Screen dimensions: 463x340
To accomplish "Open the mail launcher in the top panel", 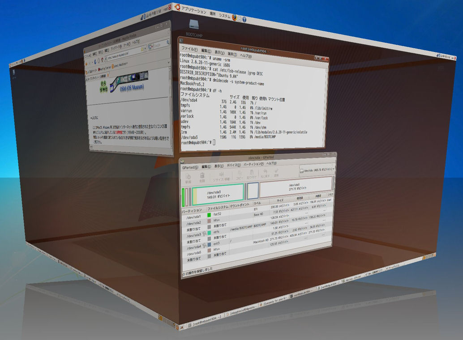I will 239,19.
